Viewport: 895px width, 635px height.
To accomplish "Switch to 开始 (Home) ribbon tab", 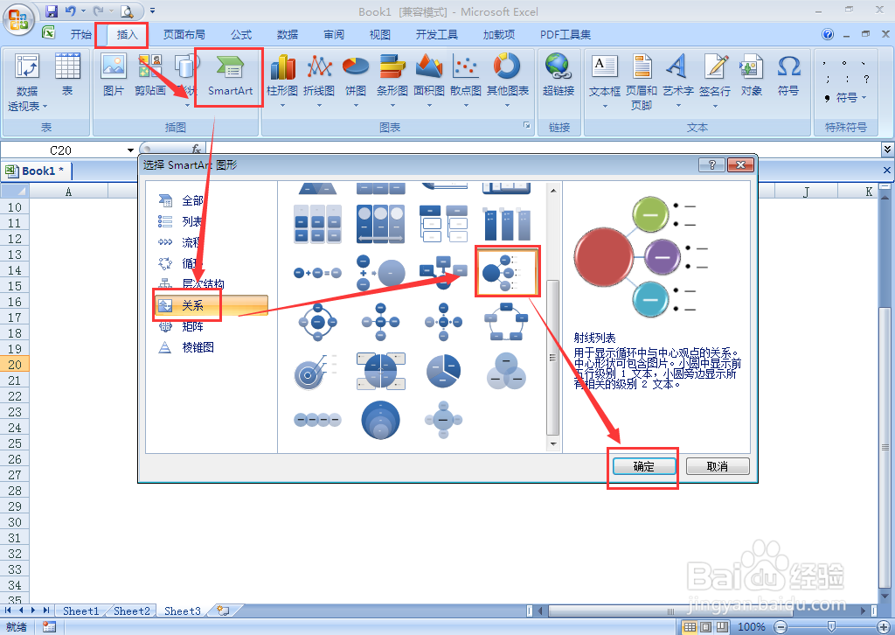I will [x=80, y=35].
